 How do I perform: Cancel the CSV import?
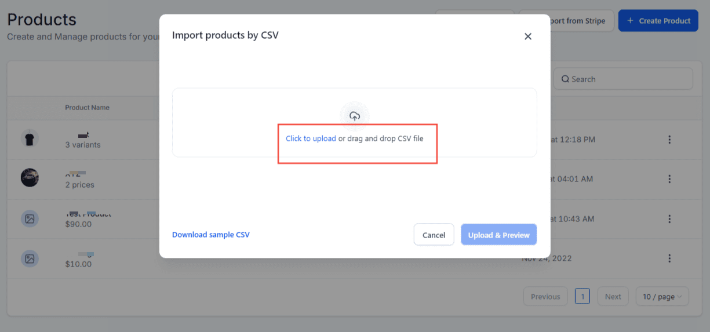point(434,235)
